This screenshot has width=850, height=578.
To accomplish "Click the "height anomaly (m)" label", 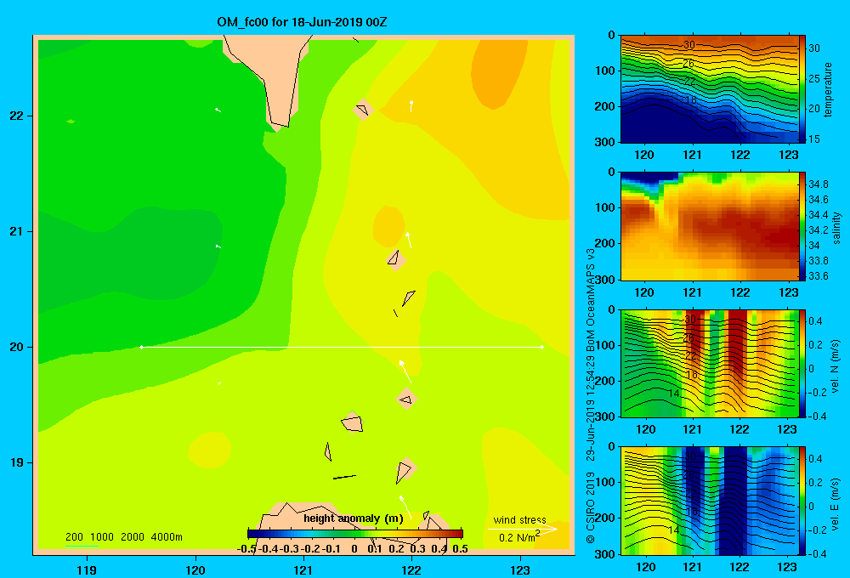I will click(x=354, y=518).
